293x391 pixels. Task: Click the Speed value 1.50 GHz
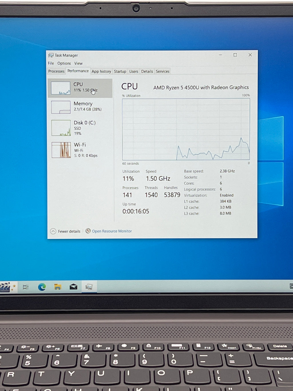(158, 178)
